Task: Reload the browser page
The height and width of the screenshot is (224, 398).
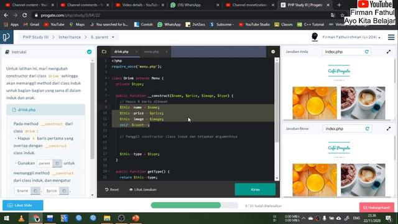Action: click(25, 15)
